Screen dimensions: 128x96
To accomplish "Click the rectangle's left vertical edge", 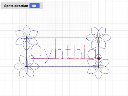I will (x=27, y=52).
